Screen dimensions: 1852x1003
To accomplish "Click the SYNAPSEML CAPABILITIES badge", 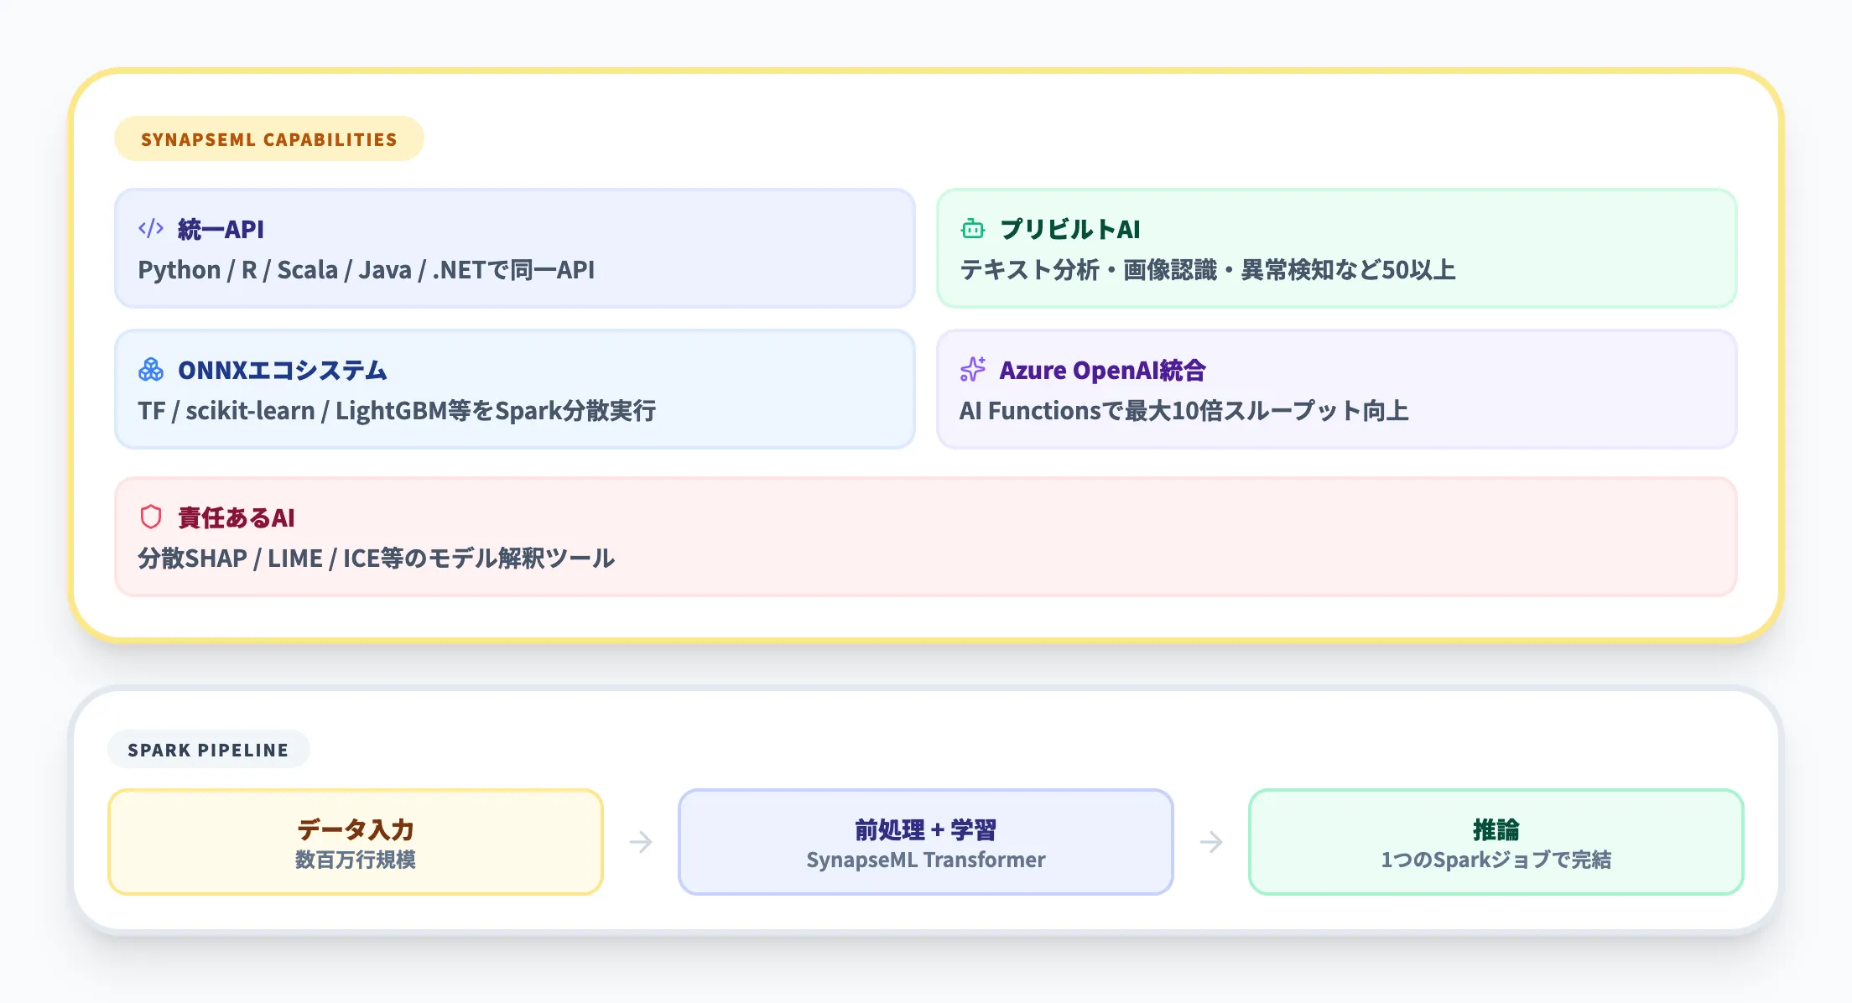I will pos(268,138).
